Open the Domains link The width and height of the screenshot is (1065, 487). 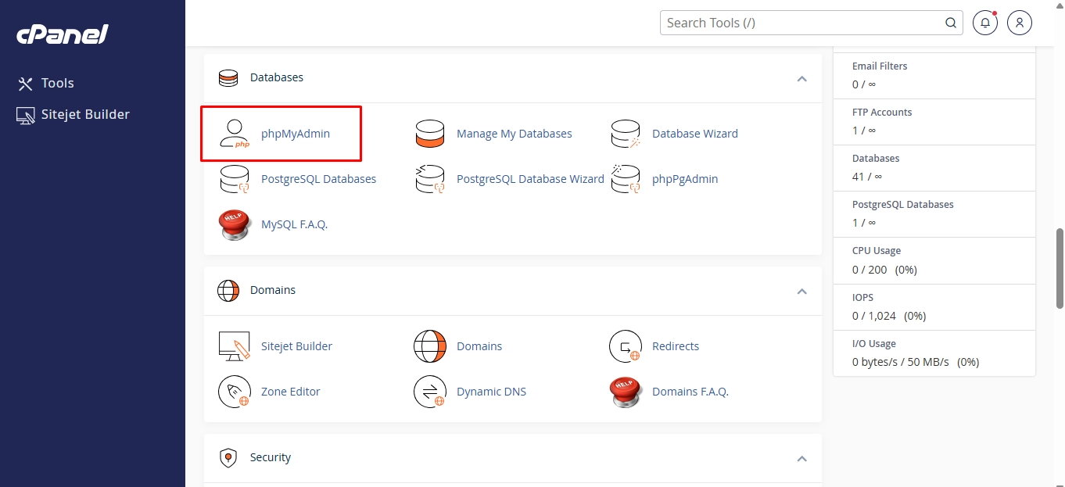[x=479, y=346]
